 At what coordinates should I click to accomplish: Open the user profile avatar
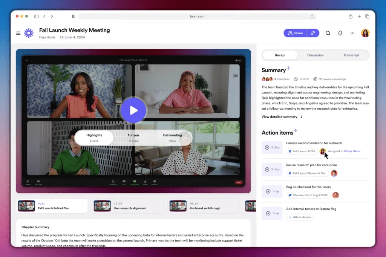365,33
